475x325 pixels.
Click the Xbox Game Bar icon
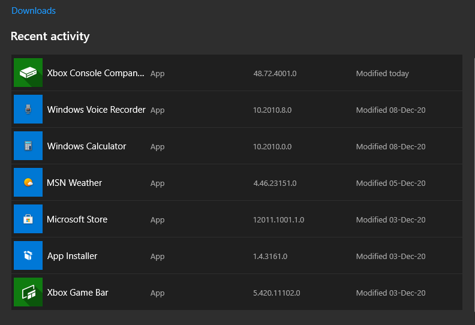[x=28, y=293]
